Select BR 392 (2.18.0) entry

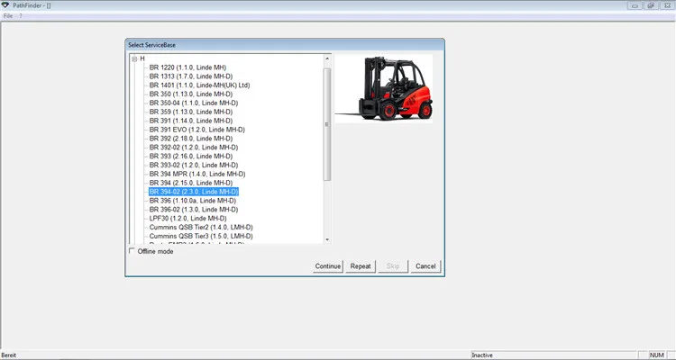tap(191, 139)
